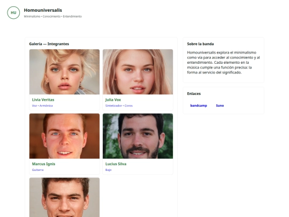Click the name Marcus Ignis
This screenshot has height=217, width=289.
click(43, 164)
